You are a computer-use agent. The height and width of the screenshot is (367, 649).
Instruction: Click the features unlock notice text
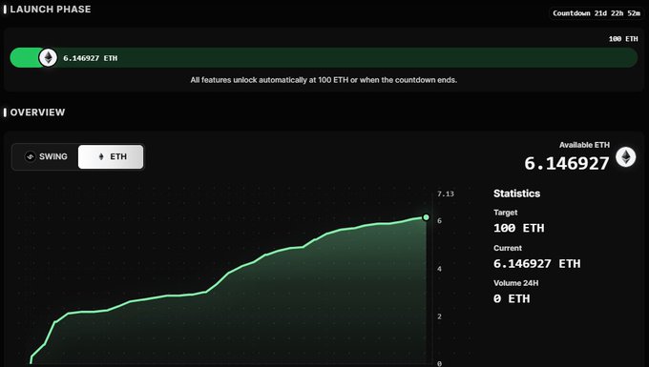[324, 80]
